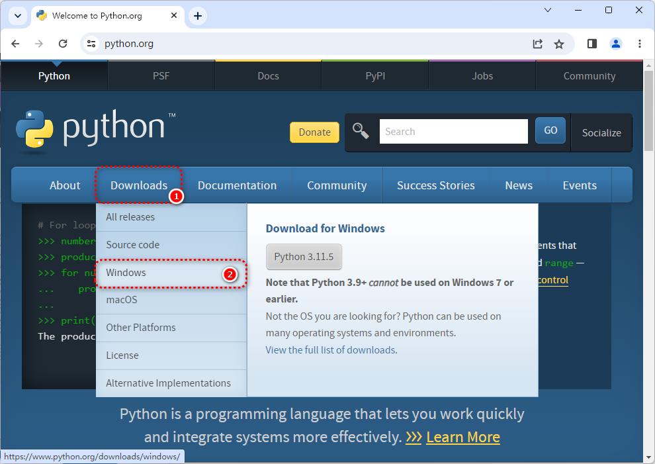655x464 pixels.
Task: Open the Socialize menu
Action: (601, 132)
